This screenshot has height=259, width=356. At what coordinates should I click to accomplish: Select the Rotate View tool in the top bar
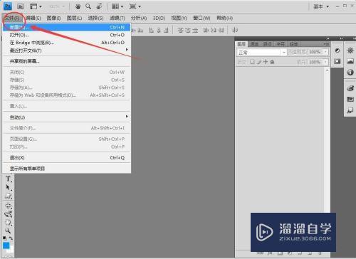coord(99,6)
